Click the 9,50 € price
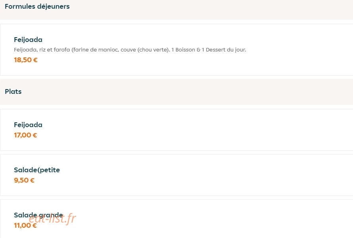353x238 pixels. 24,180
